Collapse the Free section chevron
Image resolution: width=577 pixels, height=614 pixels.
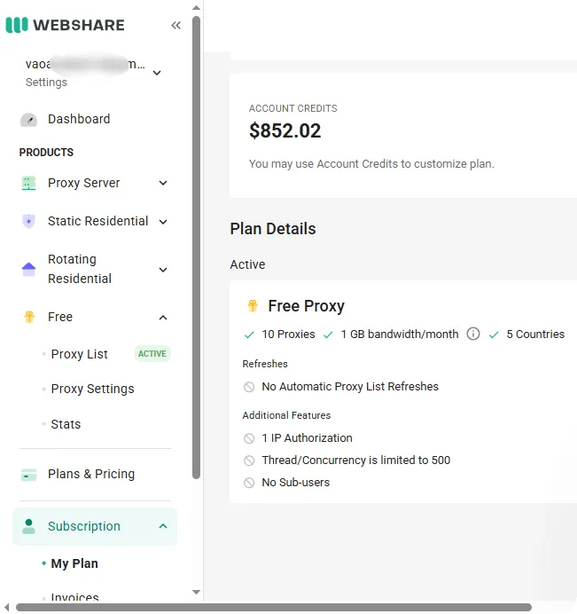163,317
